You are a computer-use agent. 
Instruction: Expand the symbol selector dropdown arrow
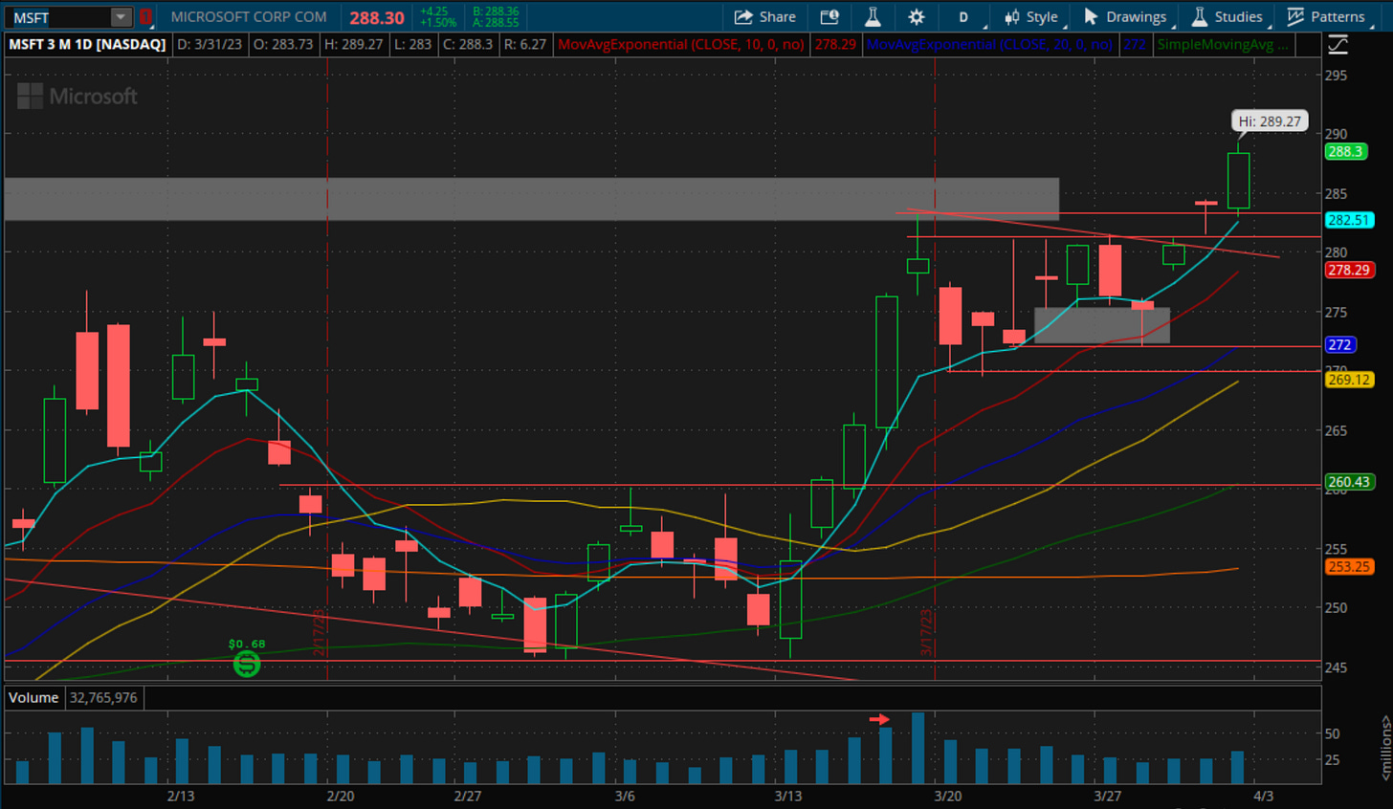click(121, 17)
